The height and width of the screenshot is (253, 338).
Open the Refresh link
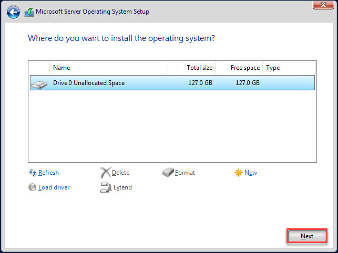[48, 173]
